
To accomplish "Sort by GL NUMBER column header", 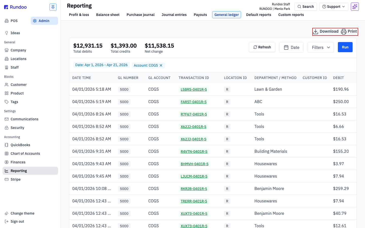I will pos(128,78).
